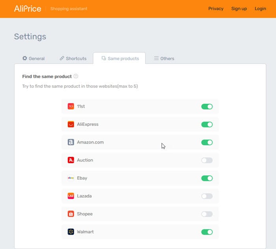Click the 'max to 5' description text
Screen dimensions: 276x249
(80, 86)
